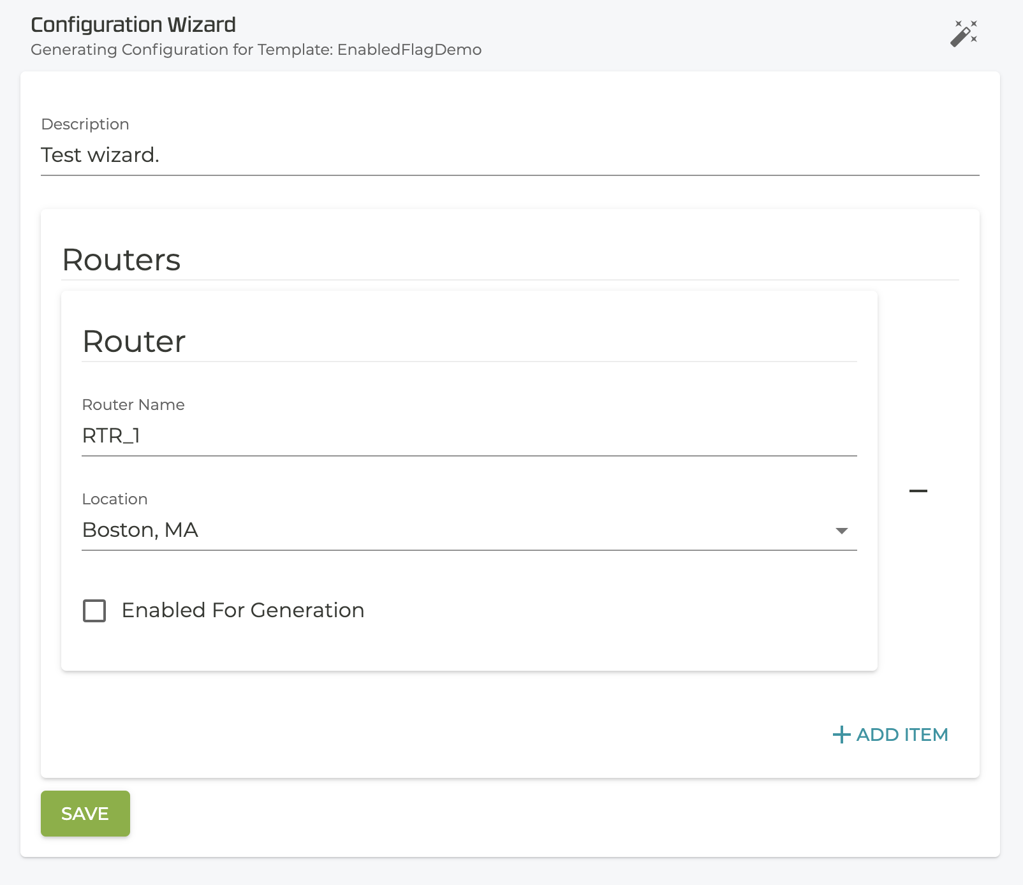
Task: Click the Router Name field label
Action: click(133, 405)
